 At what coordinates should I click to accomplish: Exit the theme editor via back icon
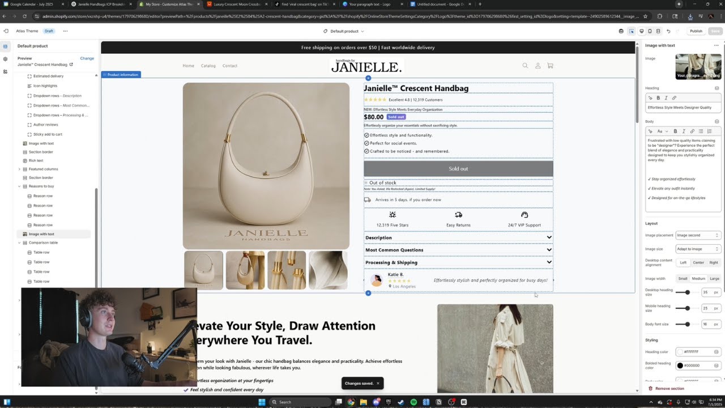click(x=6, y=31)
